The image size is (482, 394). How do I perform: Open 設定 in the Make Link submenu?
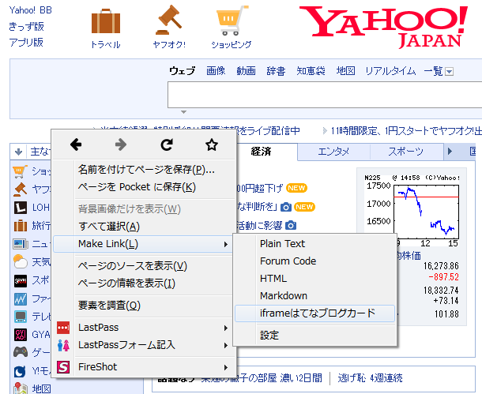click(x=314, y=336)
